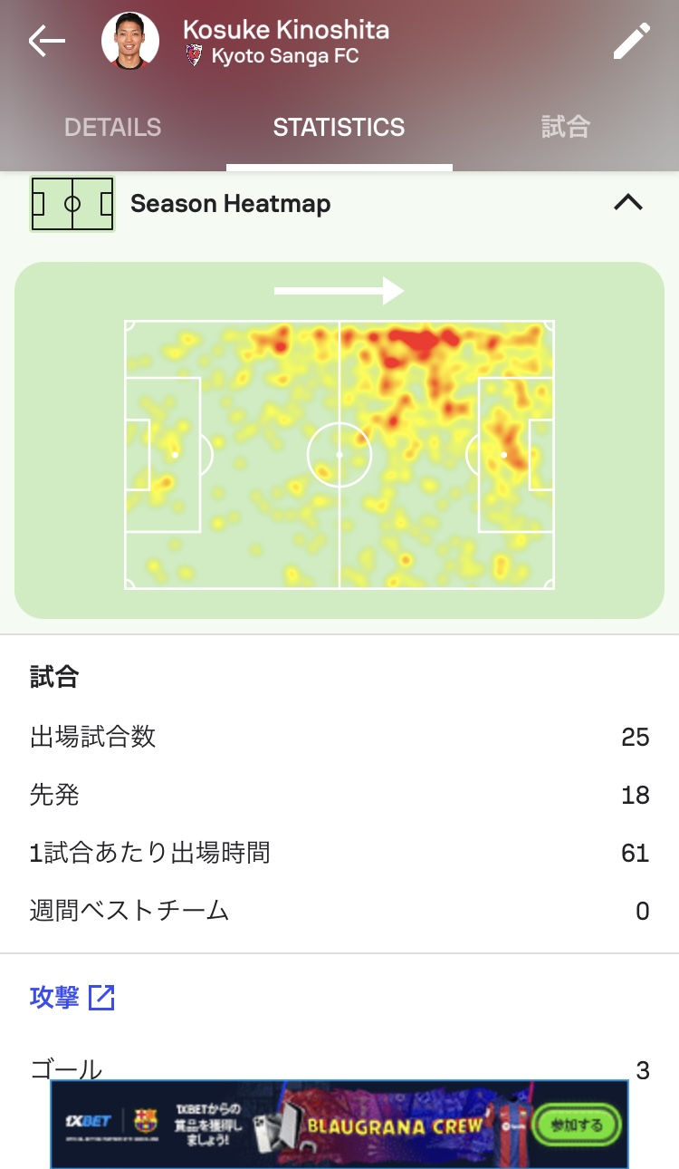
Task: Switch to the DETAILS tab
Action: (x=113, y=128)
